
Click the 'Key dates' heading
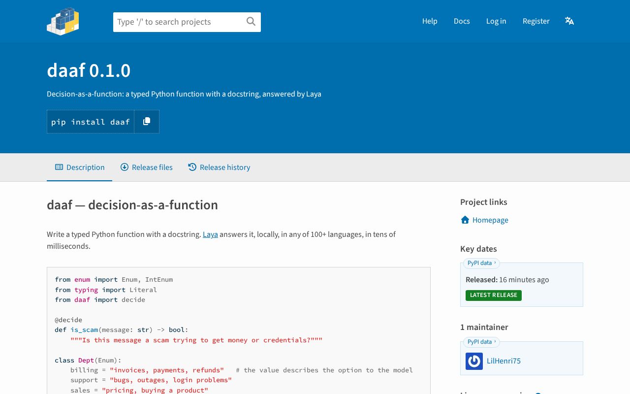coord(478,249)
